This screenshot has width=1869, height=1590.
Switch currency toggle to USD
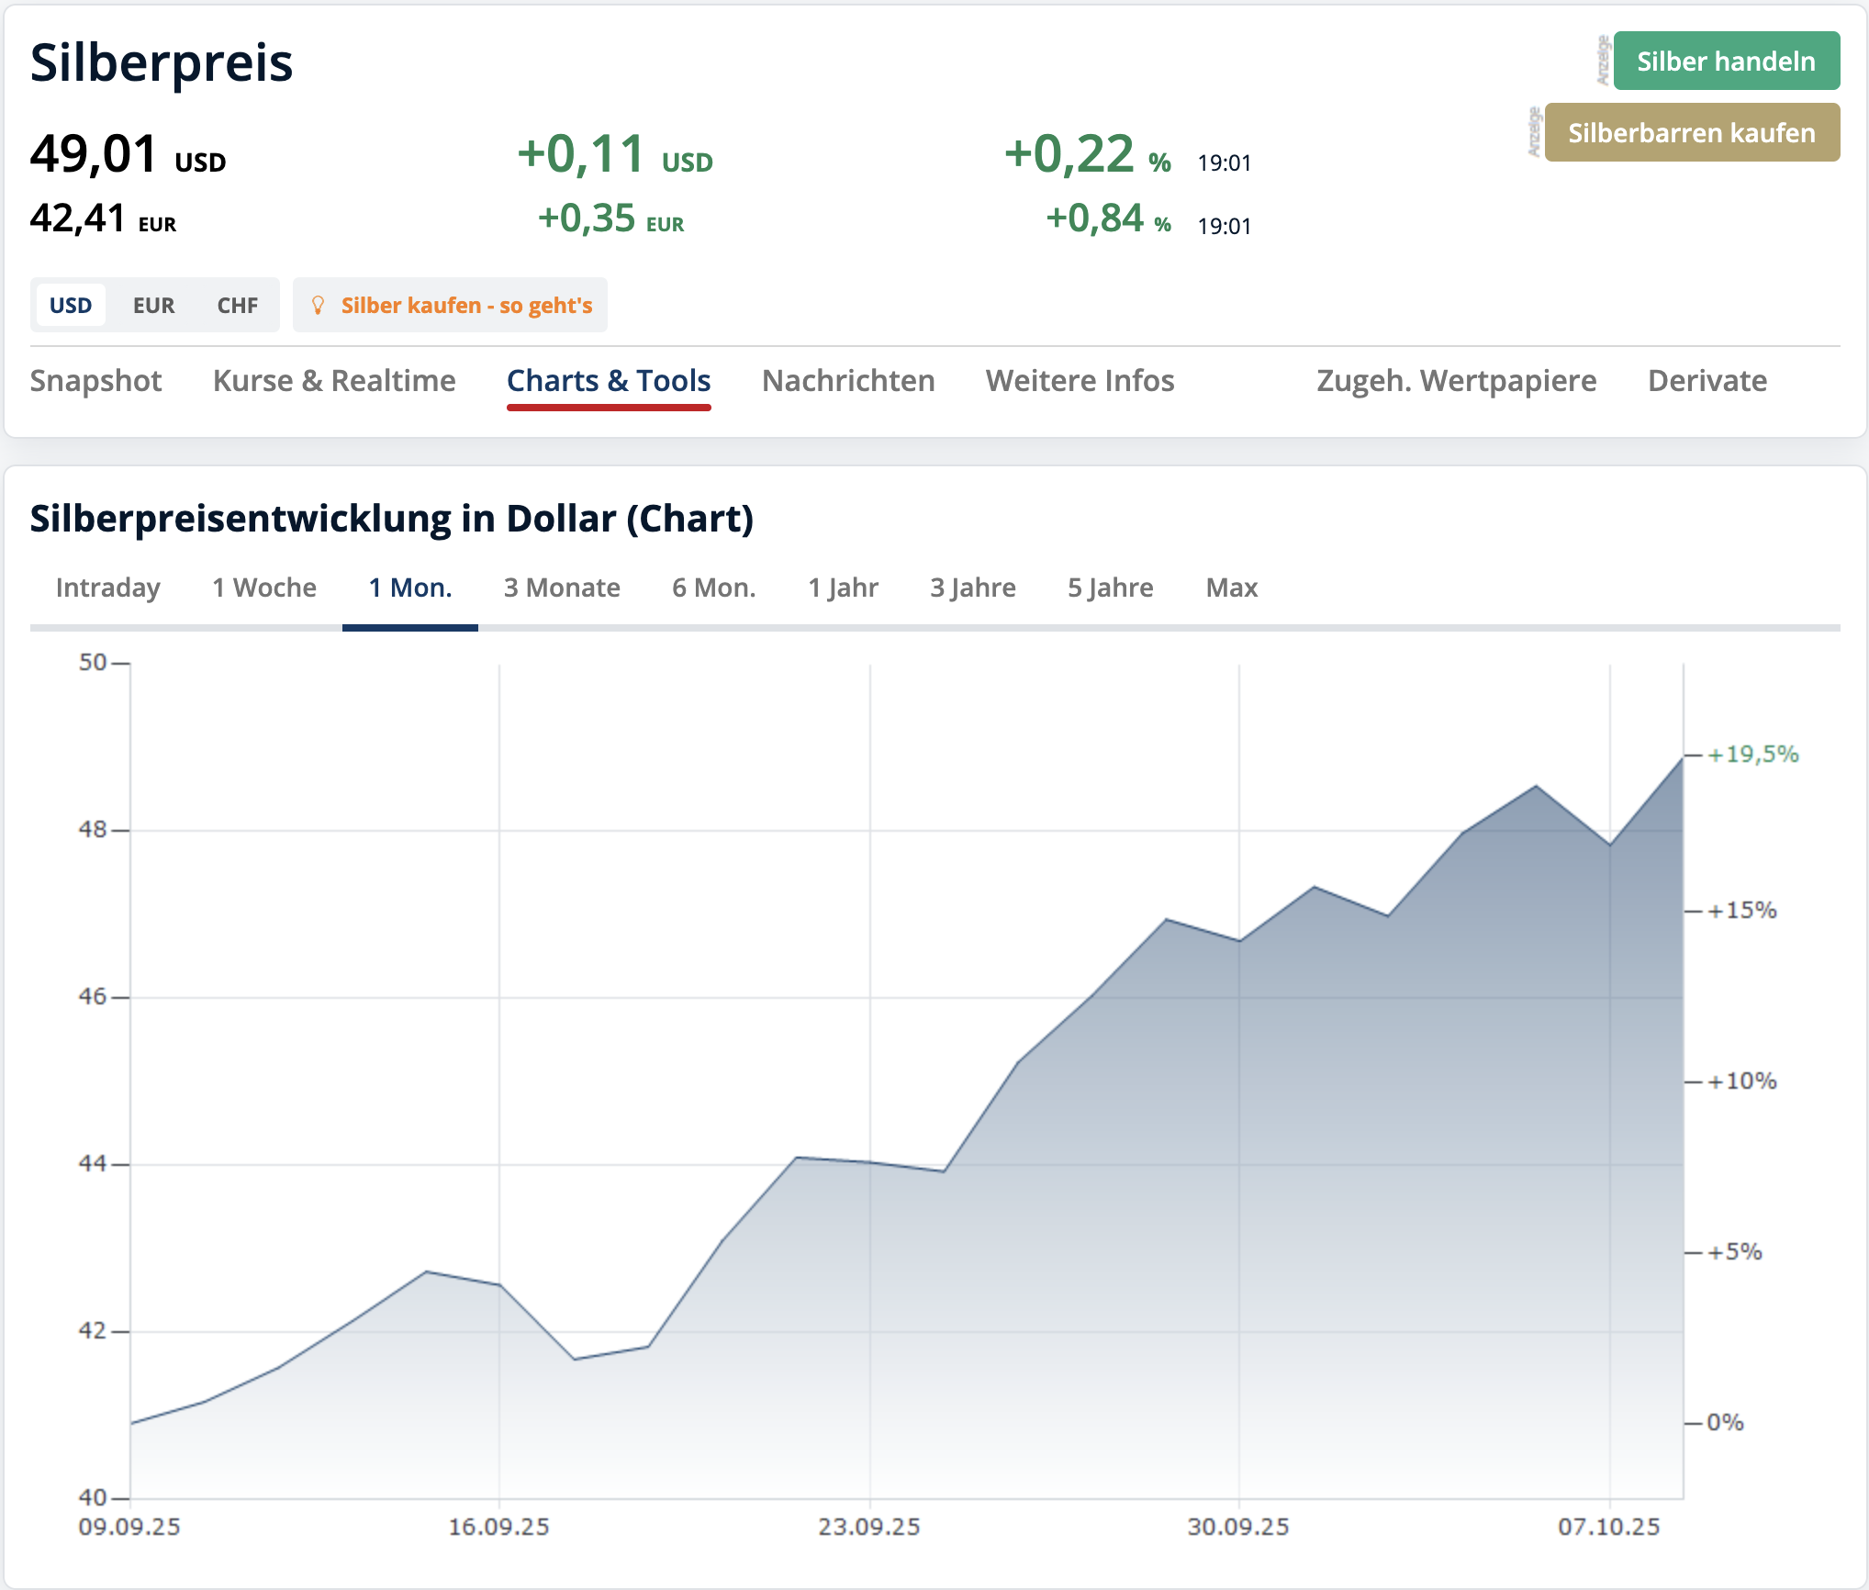[x=71, y=306]
